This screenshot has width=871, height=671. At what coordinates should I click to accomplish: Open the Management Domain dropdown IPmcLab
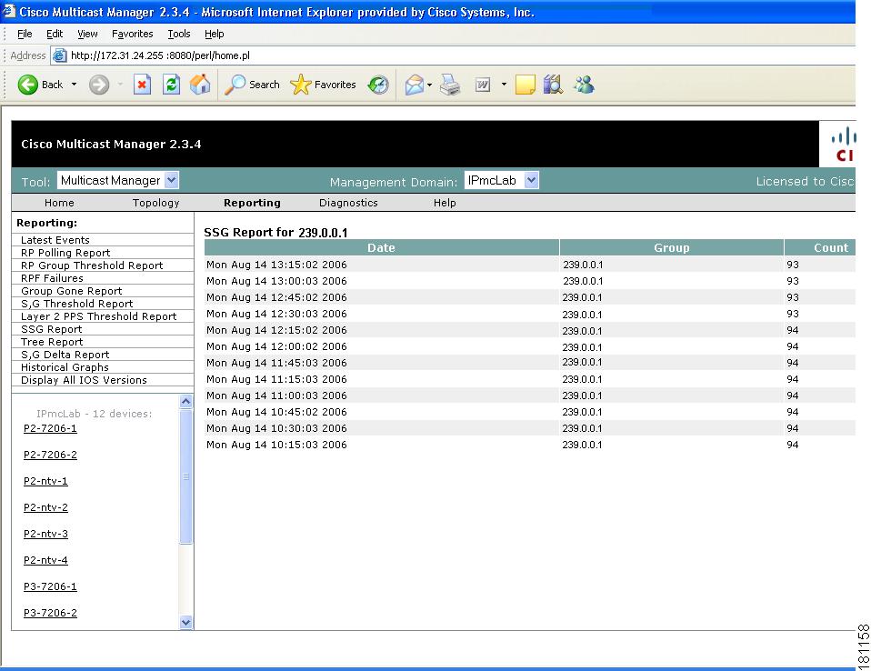coord(502,181)
